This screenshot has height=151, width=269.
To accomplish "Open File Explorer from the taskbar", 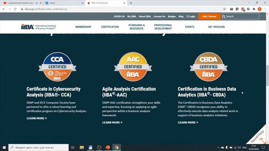I will tap(82, 147).
